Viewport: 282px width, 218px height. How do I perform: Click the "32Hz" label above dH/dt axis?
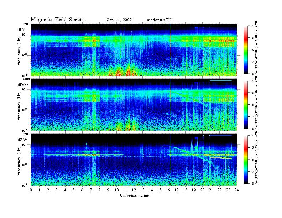pos(26,24)
